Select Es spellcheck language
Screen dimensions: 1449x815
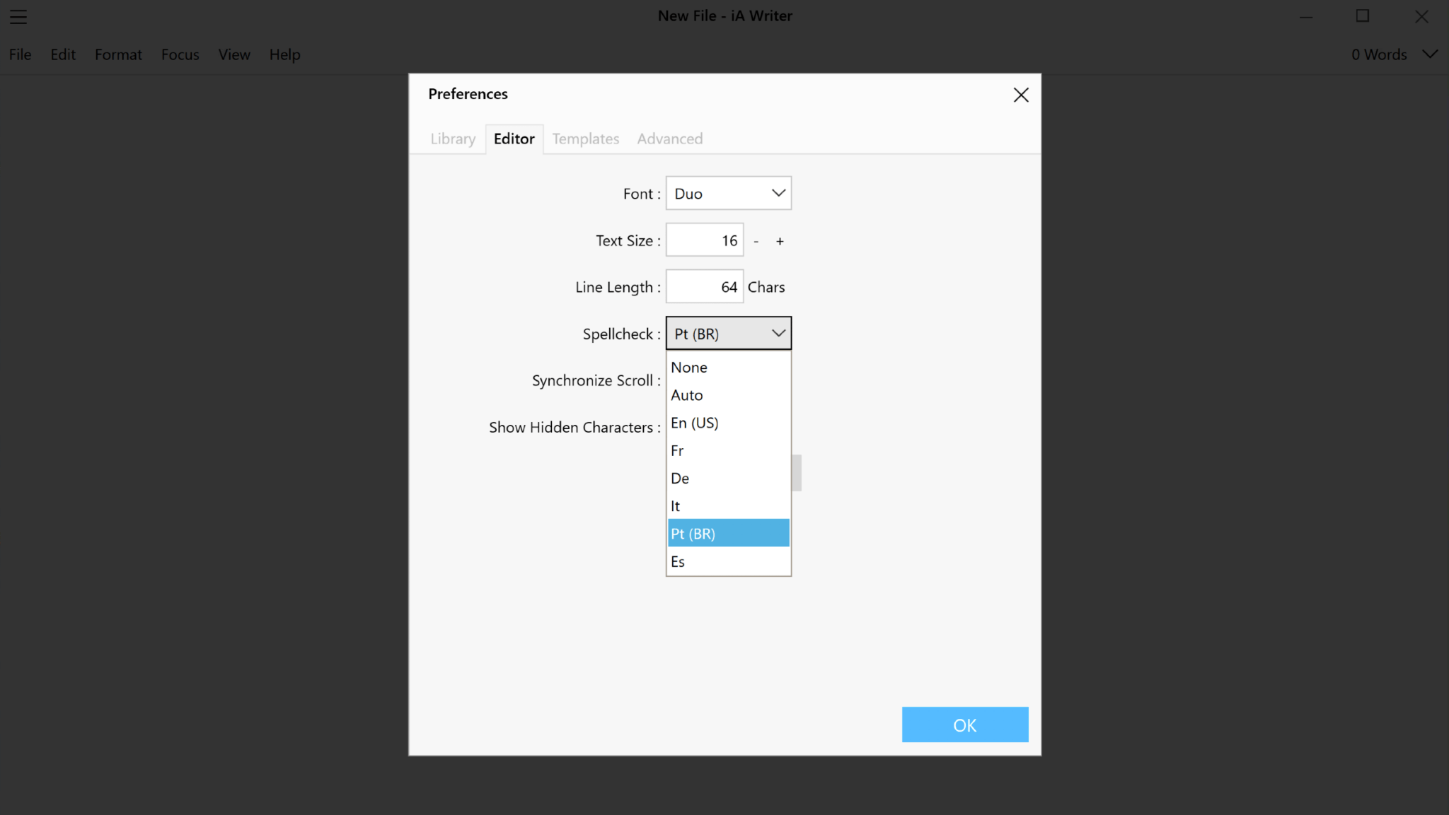click(x=728, y=561)
